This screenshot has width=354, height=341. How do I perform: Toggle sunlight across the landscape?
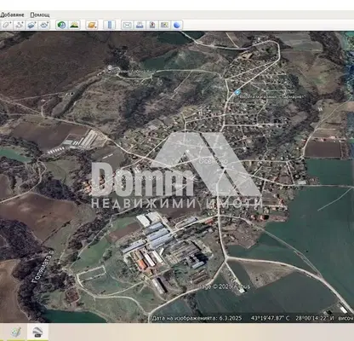pos(74,25)
